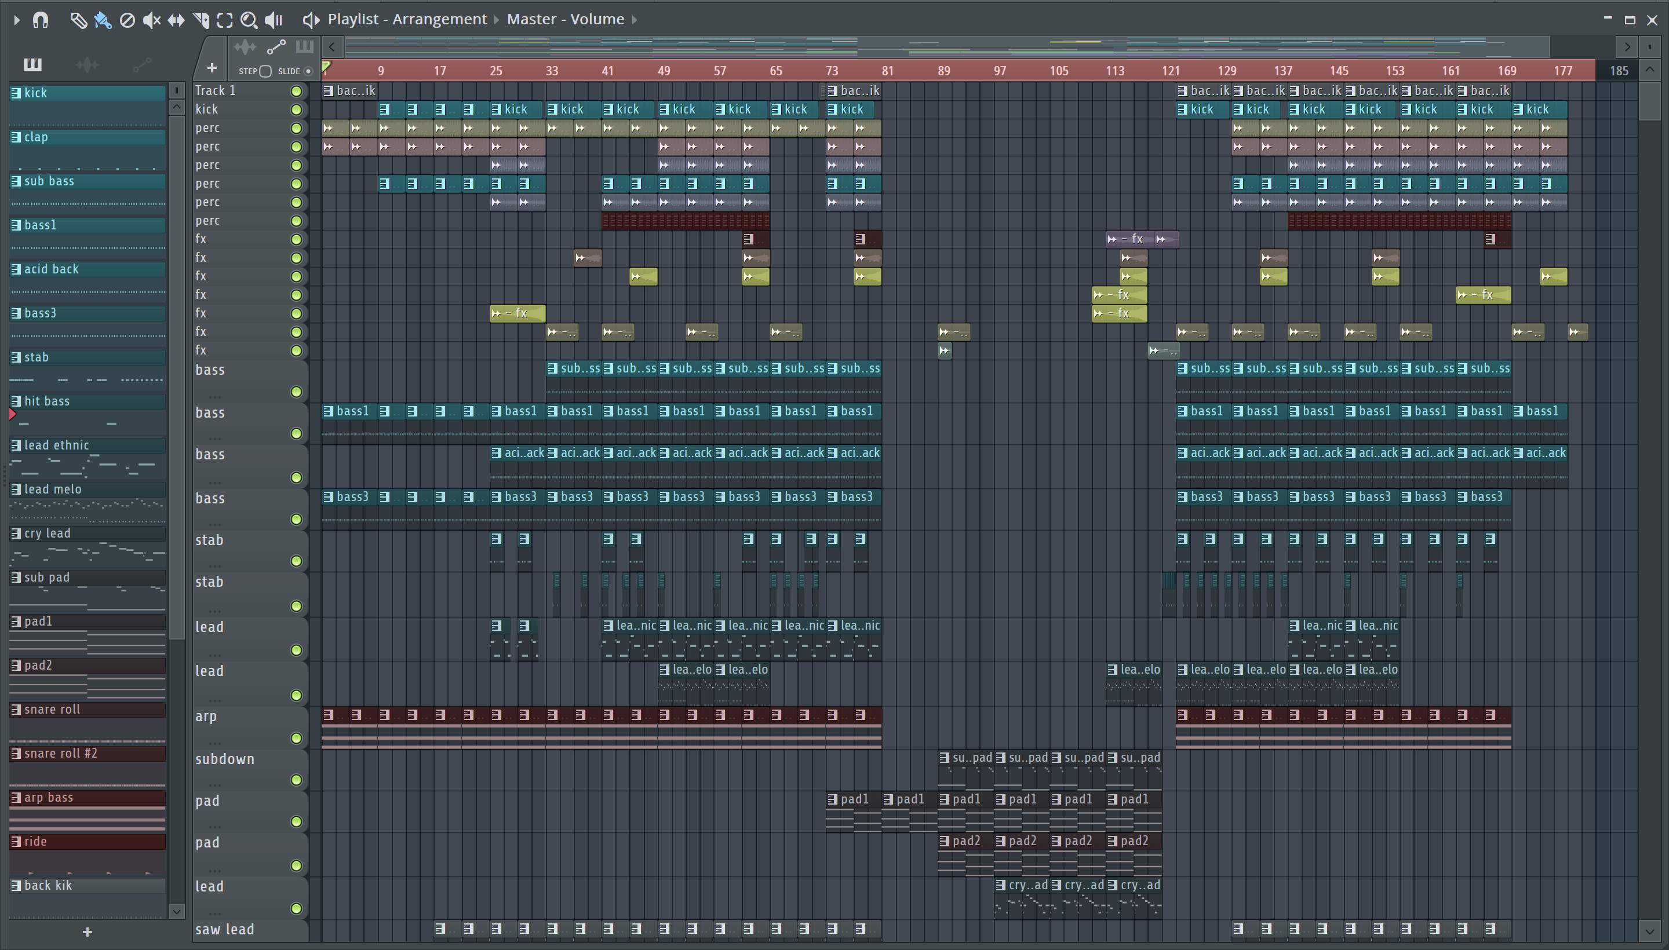Image resolution: width=1669 pixels, height=950 pixels.
Task: Mute the arp track
Action: 296,738
